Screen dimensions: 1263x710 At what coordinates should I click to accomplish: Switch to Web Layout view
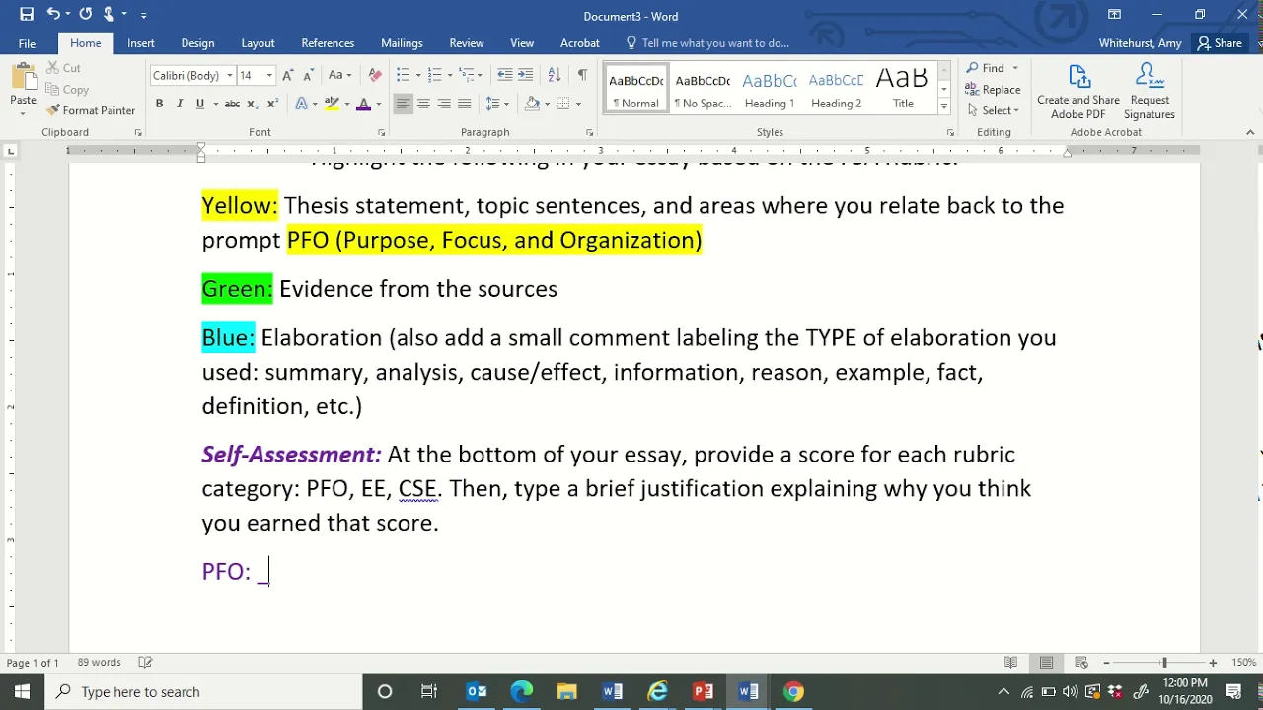(1081, 663)
